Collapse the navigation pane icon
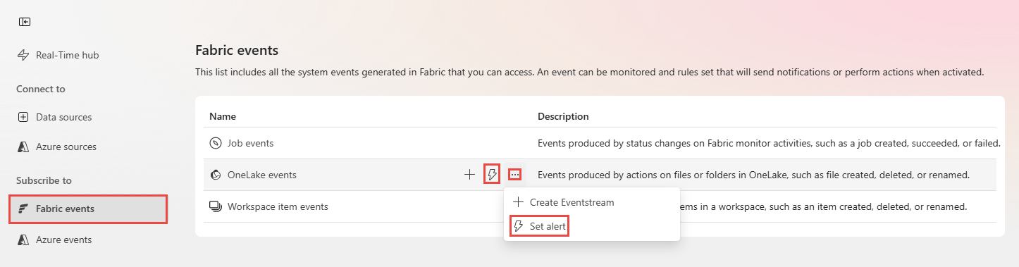The image size is (1019, 267). (x=25, y=22)
